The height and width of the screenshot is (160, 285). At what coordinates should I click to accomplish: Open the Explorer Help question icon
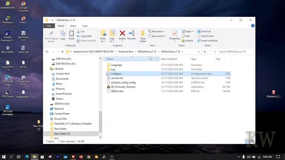(x=252, y=26)
